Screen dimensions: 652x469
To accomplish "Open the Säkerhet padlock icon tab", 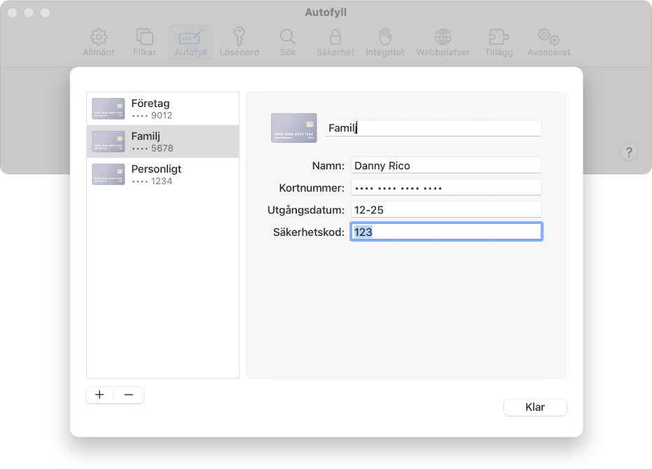I will (335, 43).
